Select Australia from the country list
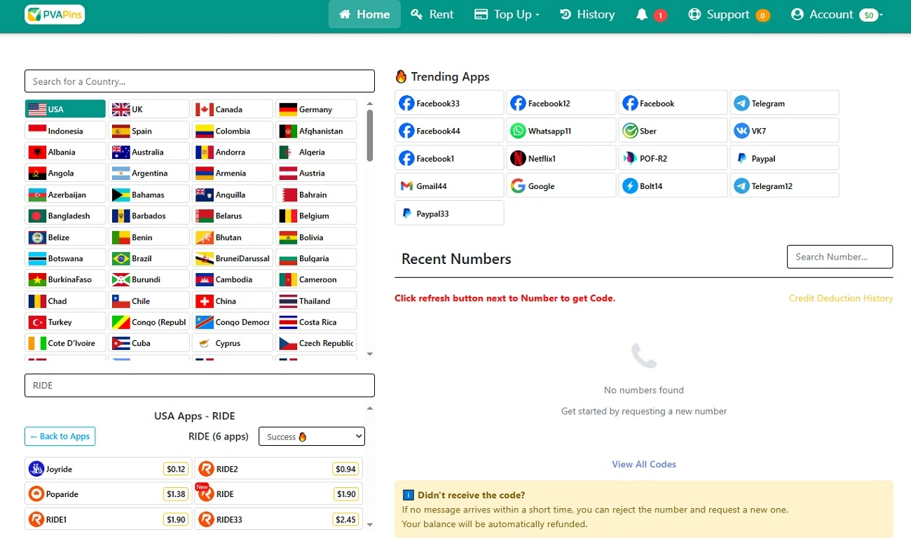Screen dimensions: 911x560 coord(149,152)
